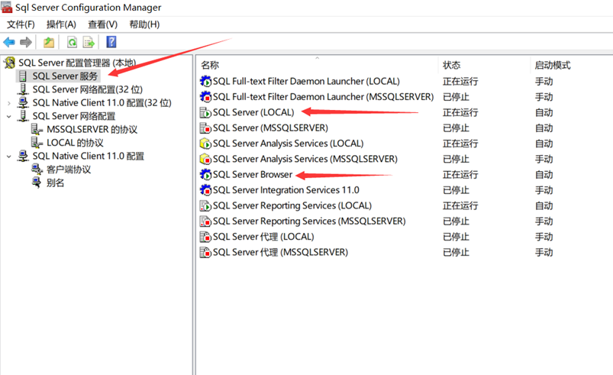Sort by the 状态 column header
Viewport: 613px width, 375px height.
451,65
